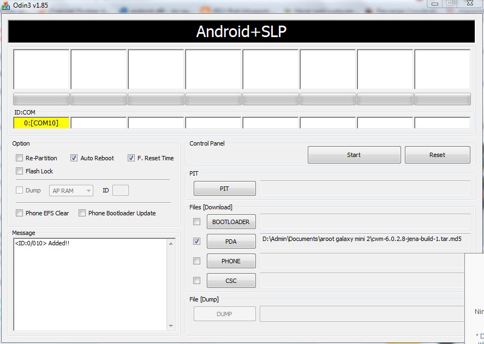The height and width of the screenshot is (344, 484).
Task: Close the Odin3 window
Action: (x=470, y=3)
